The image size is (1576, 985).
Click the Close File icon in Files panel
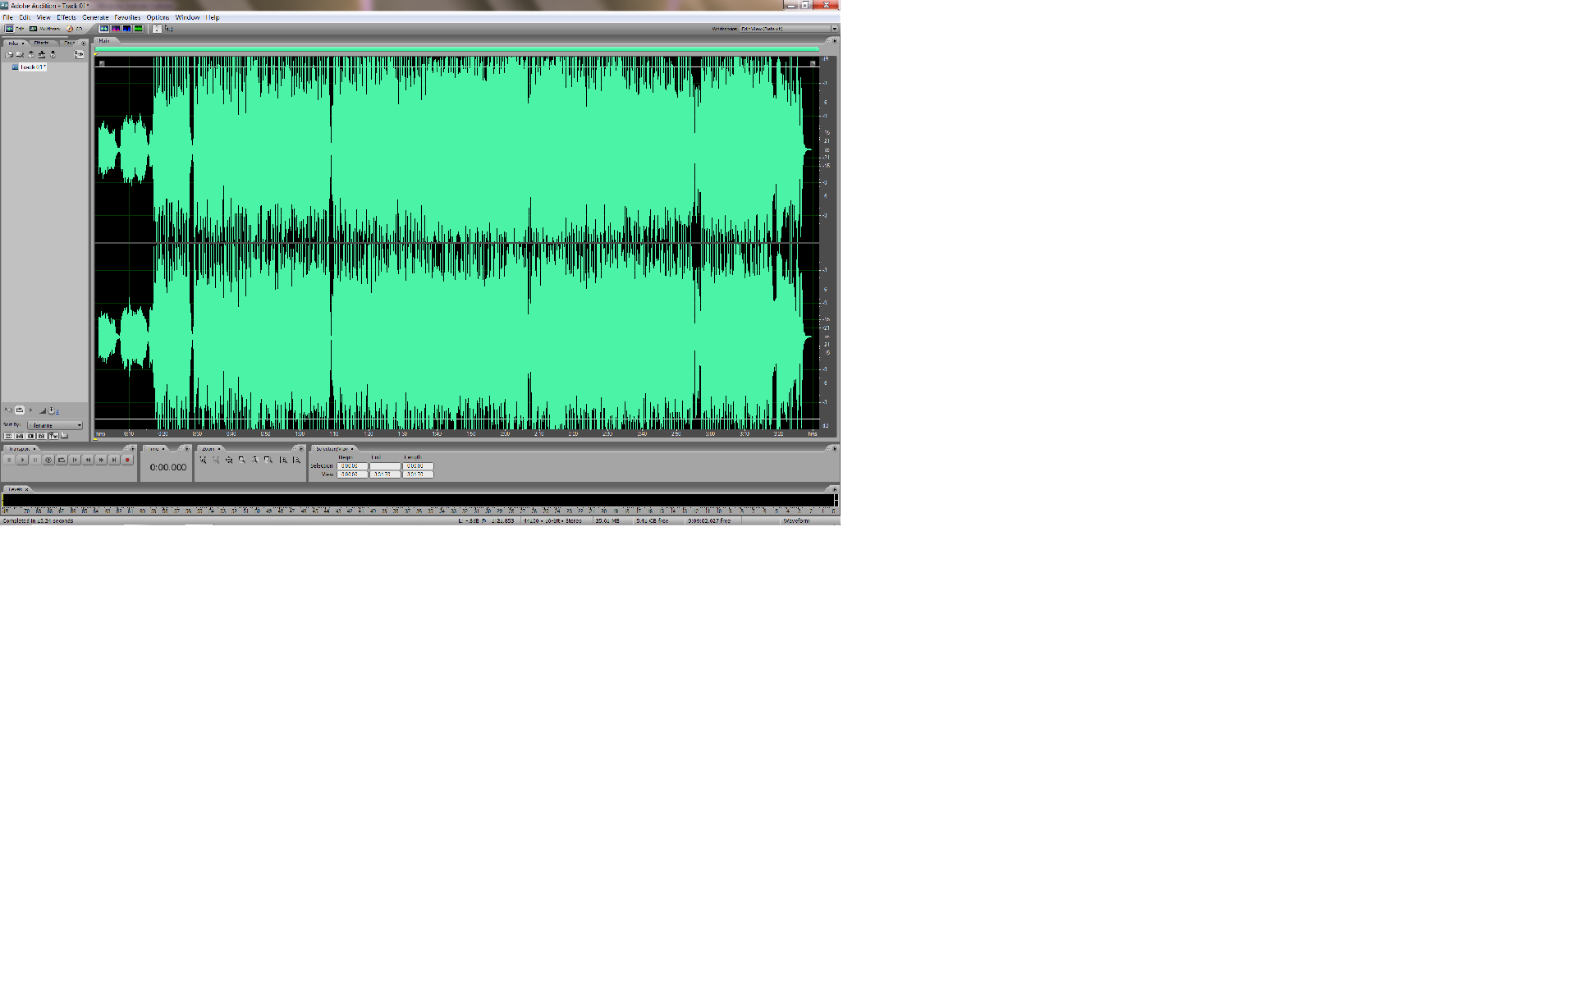20,54
